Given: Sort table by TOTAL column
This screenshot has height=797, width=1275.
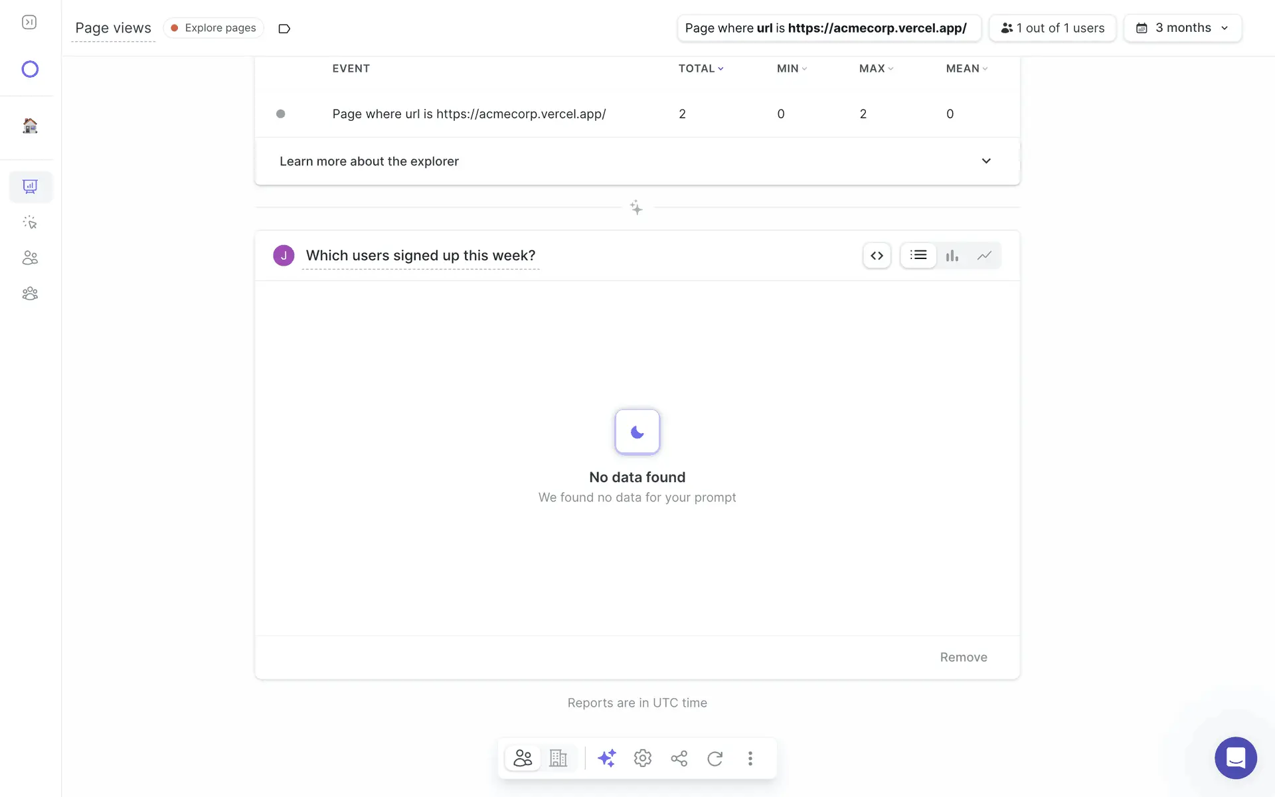Looking at the screenshot, I should [701, 68].
